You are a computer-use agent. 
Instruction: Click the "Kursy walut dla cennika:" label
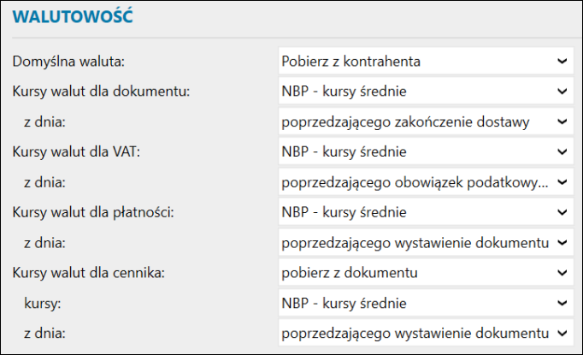pos(91,272)
